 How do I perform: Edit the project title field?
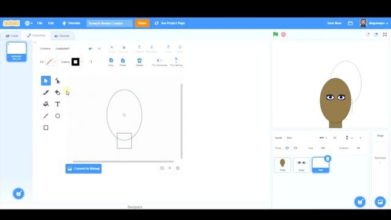click(x=110, y=23)
